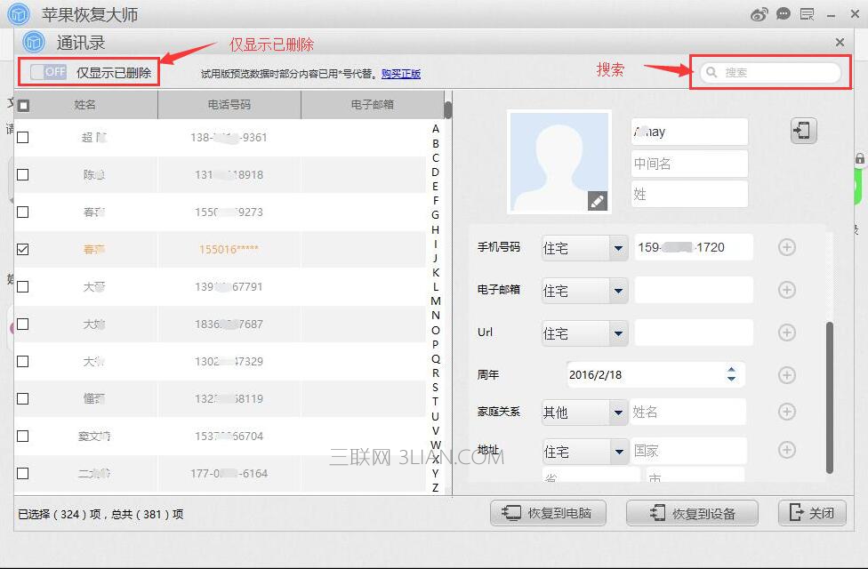
Task: Jump to letter S in index
Action: [436, 387]
